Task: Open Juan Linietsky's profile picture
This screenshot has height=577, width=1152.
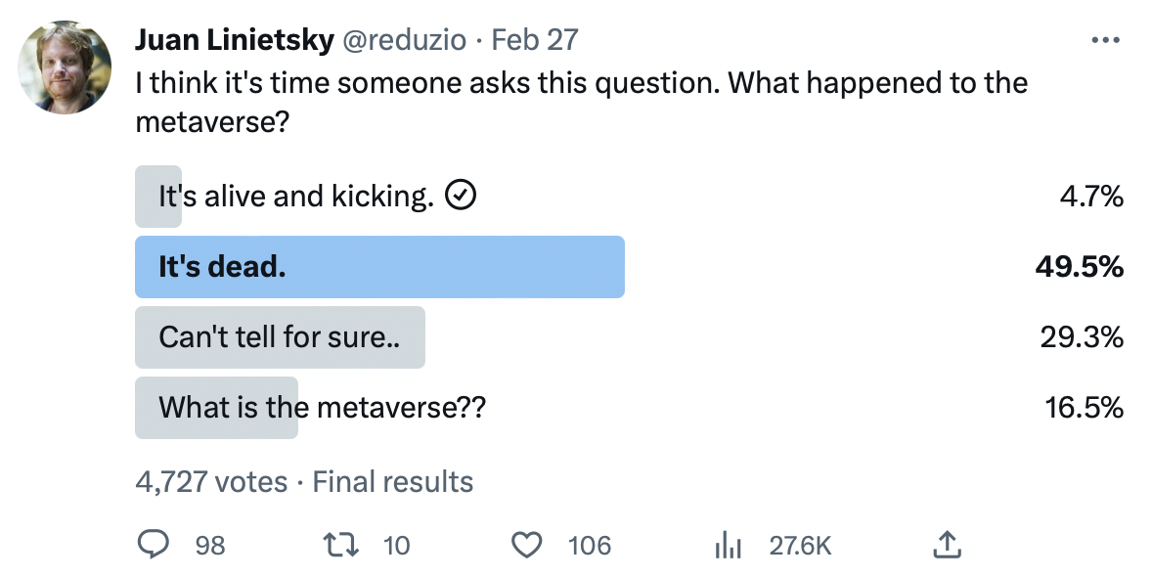Action: (x=66, y=67)
